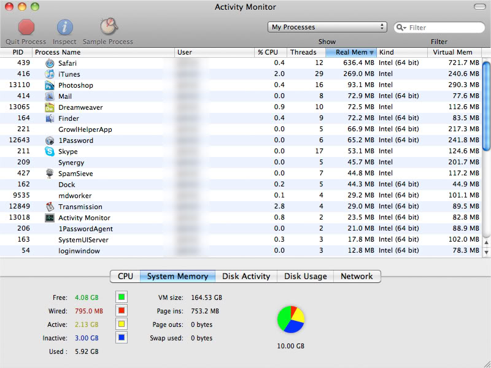
Task: Click the 164.53 GB VM size value
Action: click(x=207, y=297)
